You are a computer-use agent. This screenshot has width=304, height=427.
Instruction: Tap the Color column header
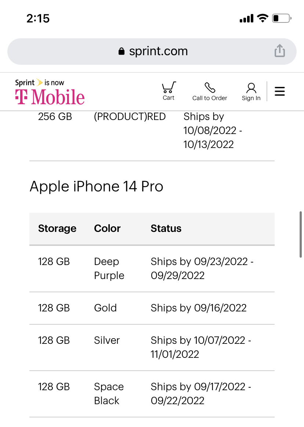(x=107, y=229)
